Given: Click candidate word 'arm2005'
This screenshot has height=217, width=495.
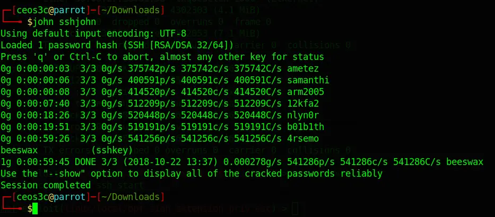Looking at the screenshot, I should (x=305, y=92).
